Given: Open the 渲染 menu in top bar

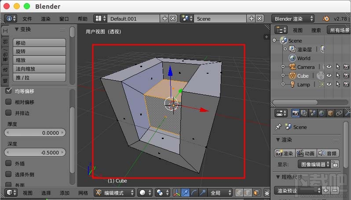Looking at the screenshot, I should [46, 19].
